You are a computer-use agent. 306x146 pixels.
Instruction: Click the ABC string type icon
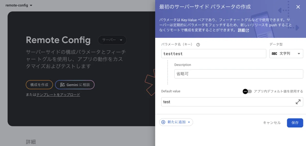pos(274,54)
